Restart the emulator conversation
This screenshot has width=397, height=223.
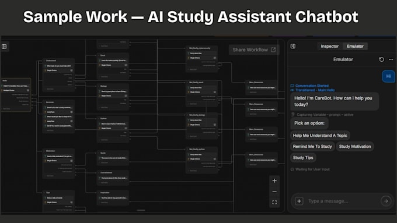pos(381,59)
